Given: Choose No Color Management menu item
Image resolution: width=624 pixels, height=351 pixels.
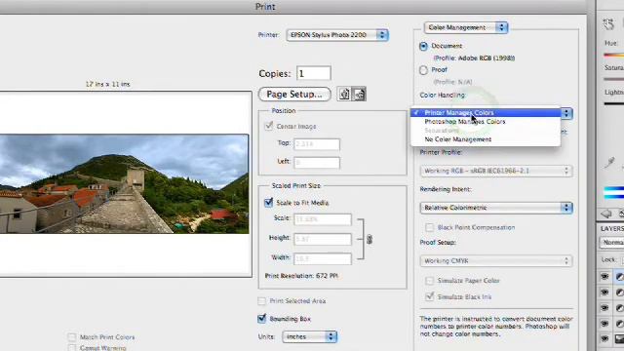Looking at the screenshot, I should click(486, 139).
